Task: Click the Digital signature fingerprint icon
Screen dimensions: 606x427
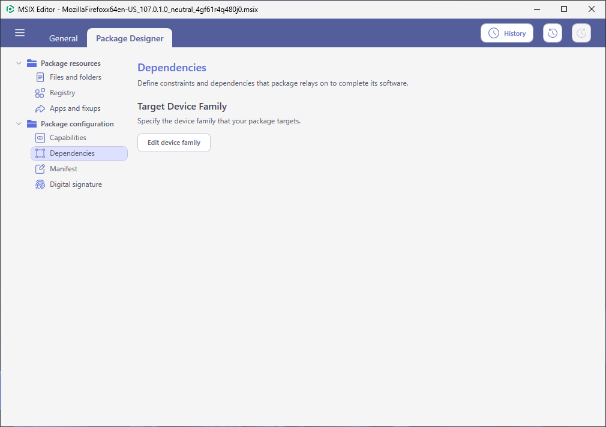Action: [x=40, y=185]
